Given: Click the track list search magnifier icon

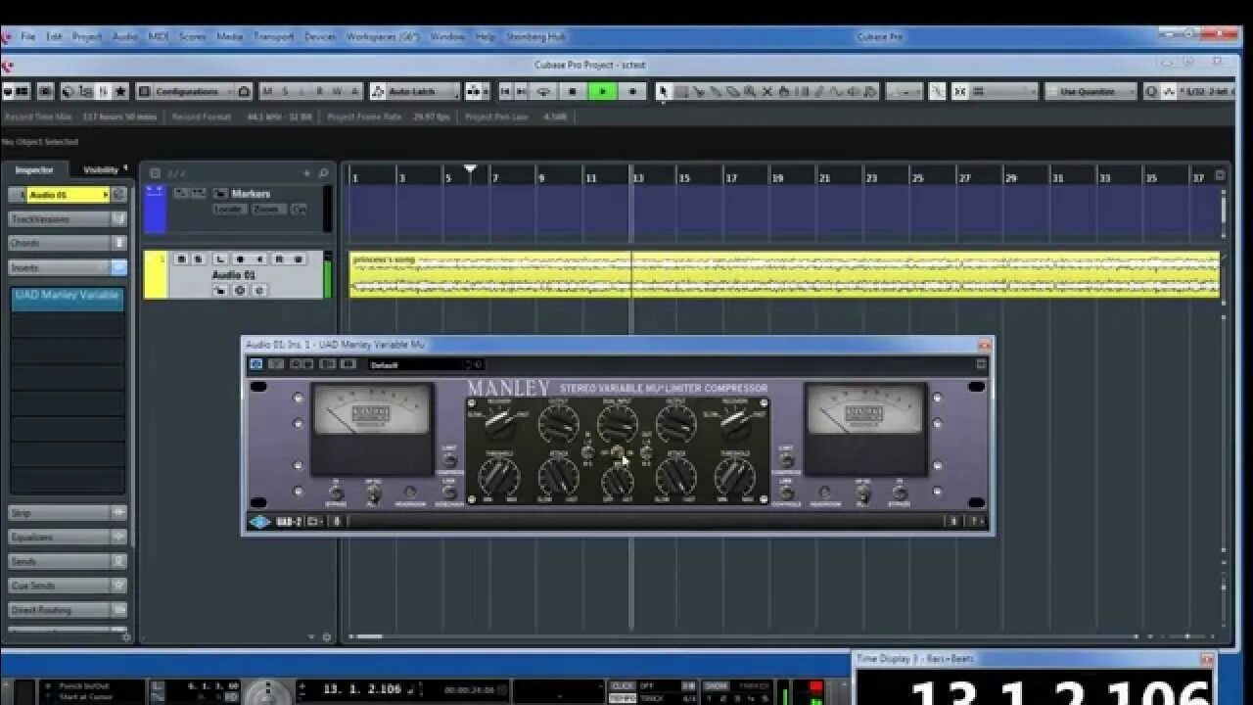Looking at the screenshot, I should [x=324, y=173].
